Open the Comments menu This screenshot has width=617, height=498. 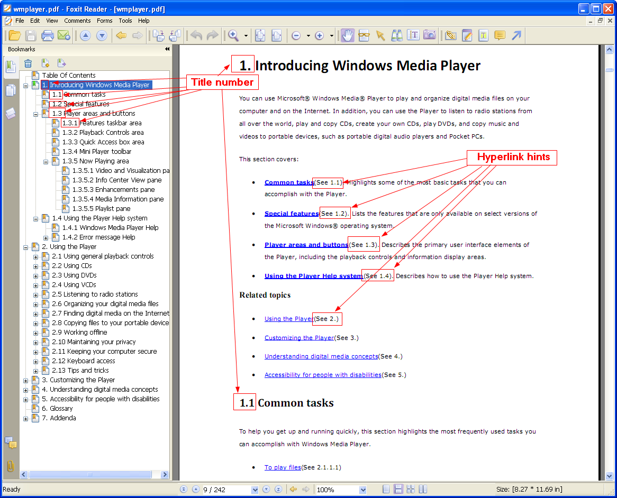pyautogui.click(x=77, y=21)
